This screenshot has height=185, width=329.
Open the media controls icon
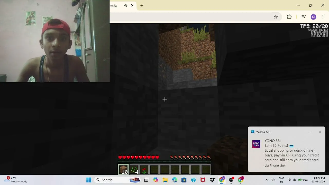pyautogui.click(x=304, y=17)
